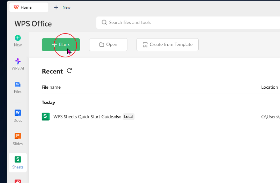Click the WPS logo on Home tab
280x183 pixels.
pyautogui.click(x=16, y=7)
